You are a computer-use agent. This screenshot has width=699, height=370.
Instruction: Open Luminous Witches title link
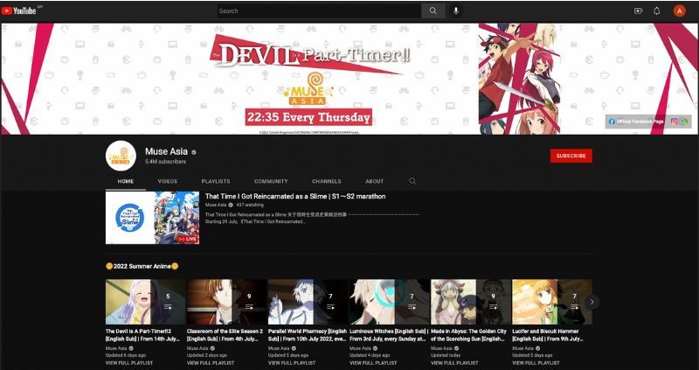(389, 335)
